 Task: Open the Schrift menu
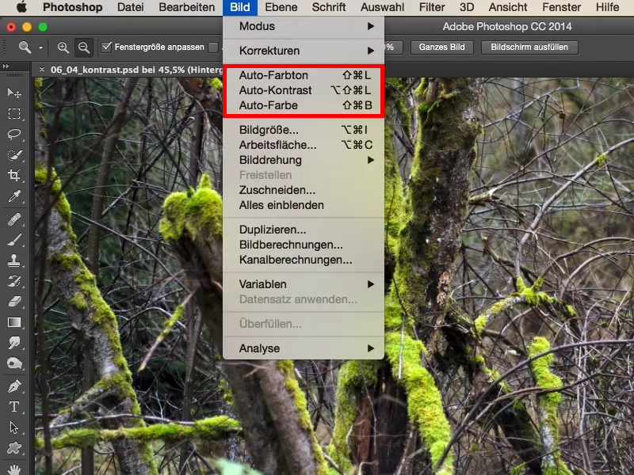(x=329, y=7)
